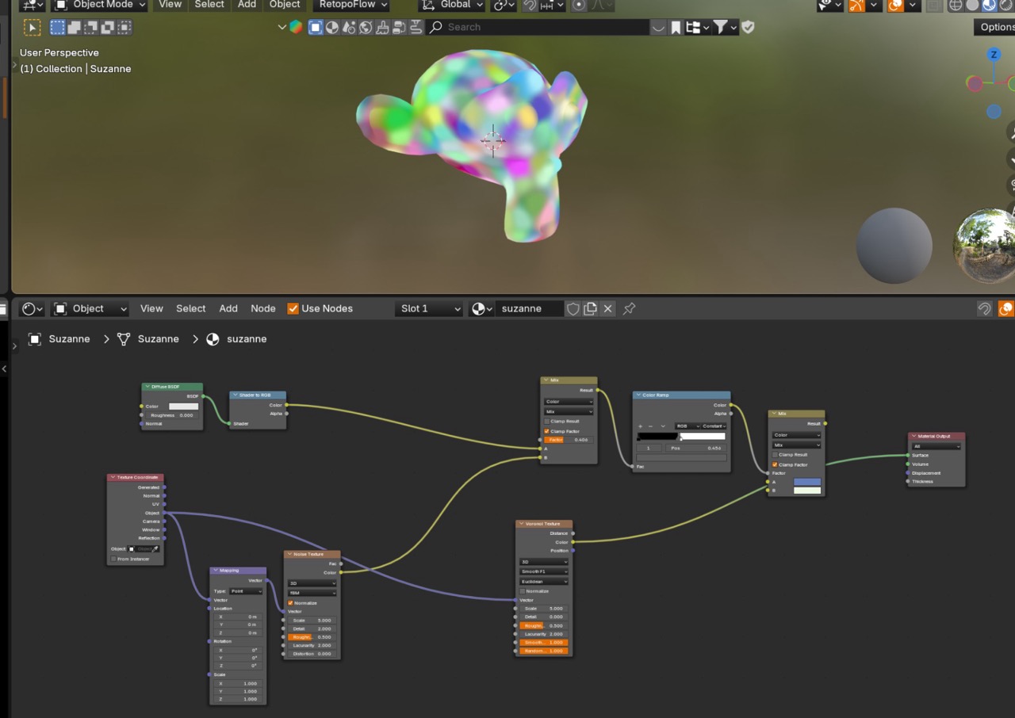This screenshot has width=1015, height=718.
Task: Click the viewport Search field
Action: coord(538,27)
